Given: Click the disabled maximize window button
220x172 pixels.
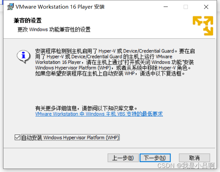Looking at the screenshot, I should [186, 7].
